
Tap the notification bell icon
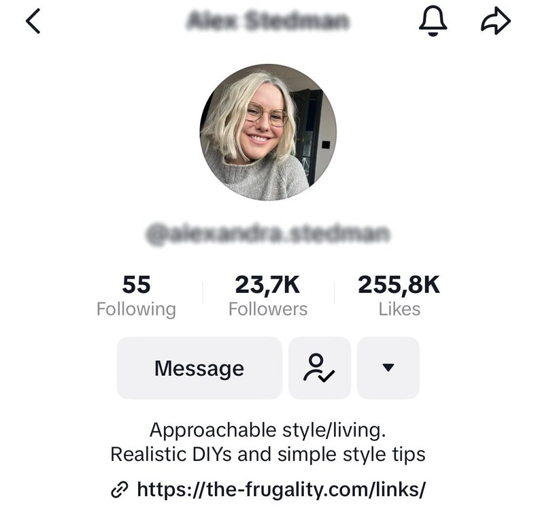(x=433, y=21)
